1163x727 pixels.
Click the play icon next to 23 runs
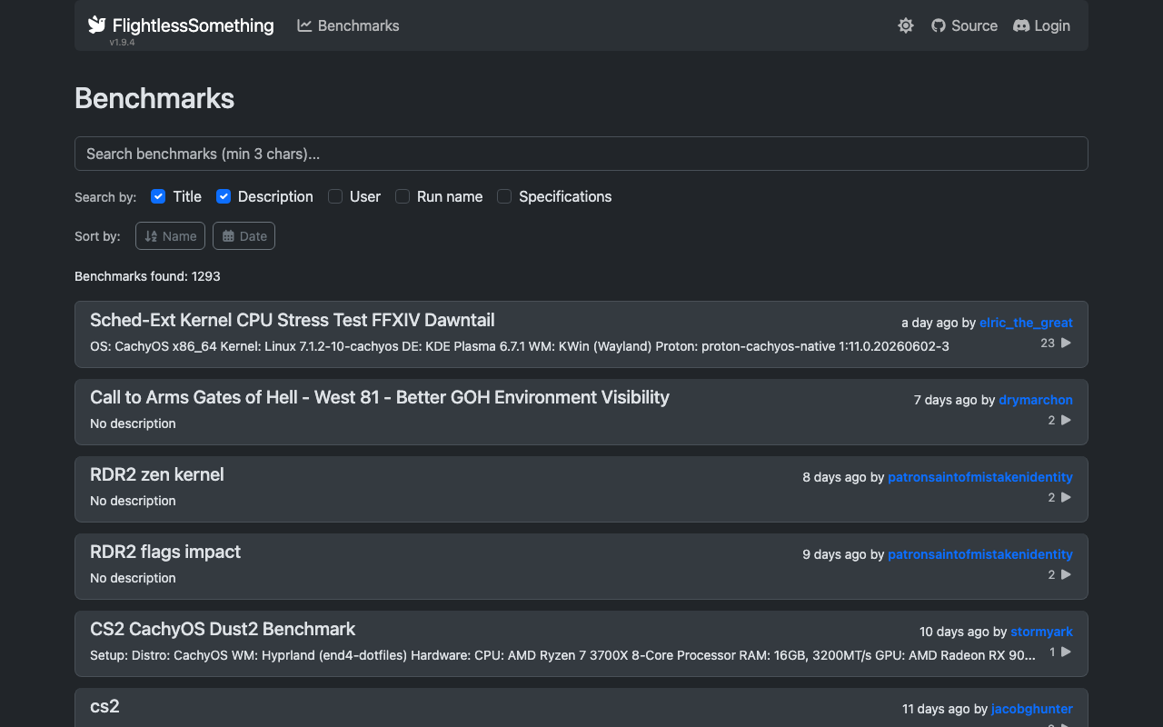(x=1067, y=343)
